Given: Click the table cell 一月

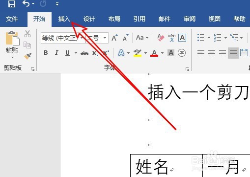Looking at the screenshot, I should tap(226, 166).
